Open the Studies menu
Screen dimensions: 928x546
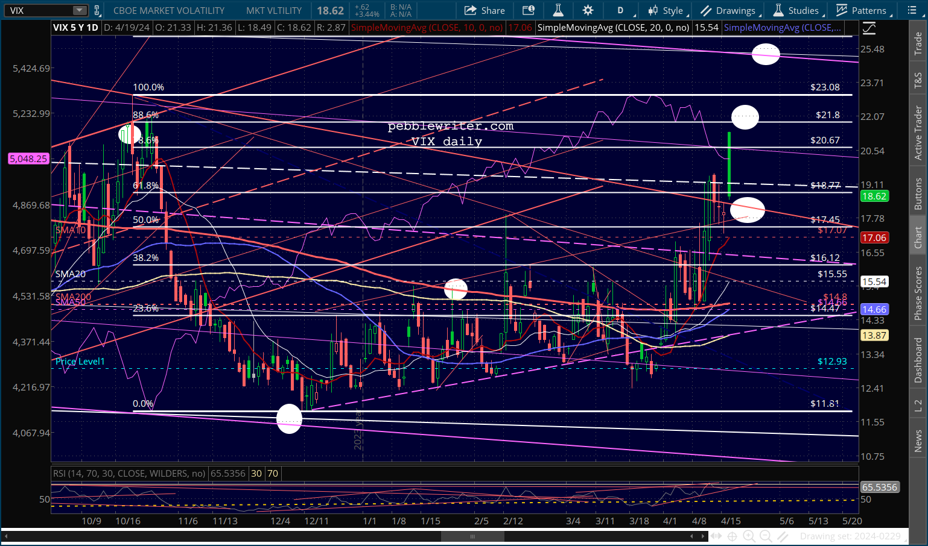click(x=796, y=10)
